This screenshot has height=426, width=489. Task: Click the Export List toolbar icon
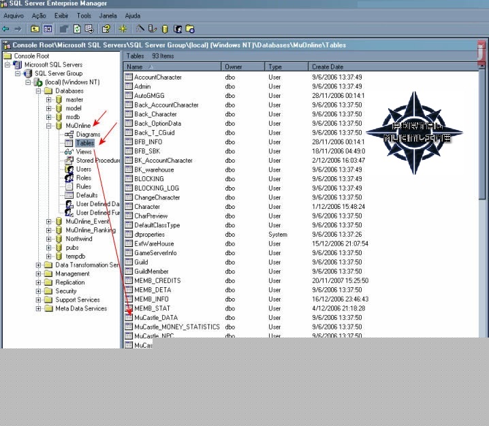pos(90,29)
